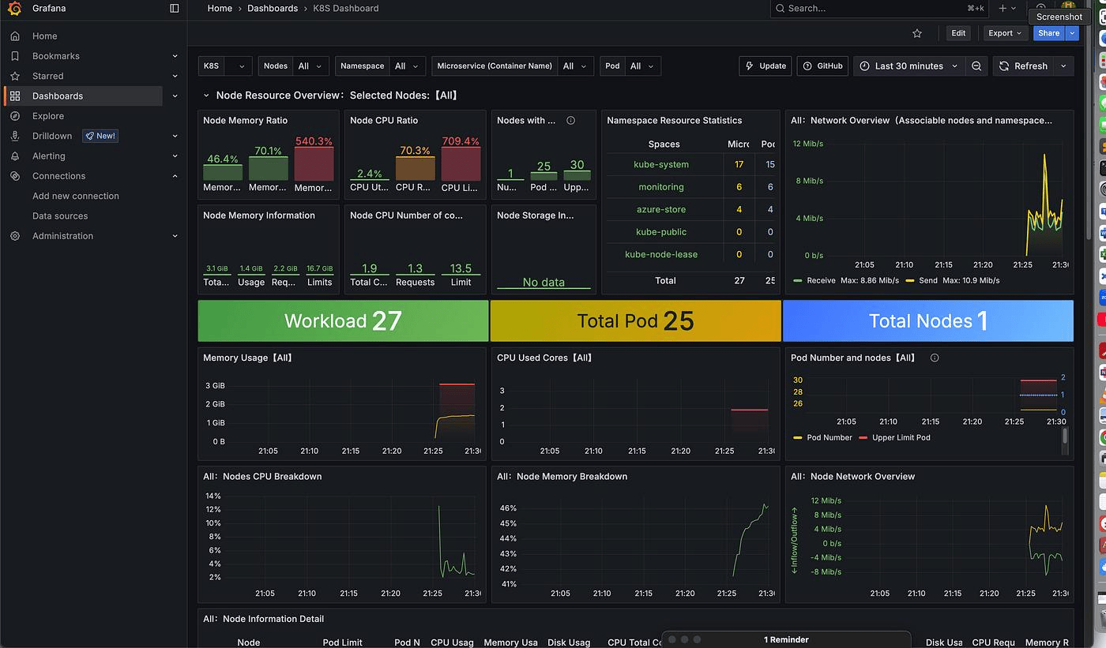Click the lightning icon on Update button
Image resolution: width=1106 pixels, height=648 pixels.
[750, 66]
